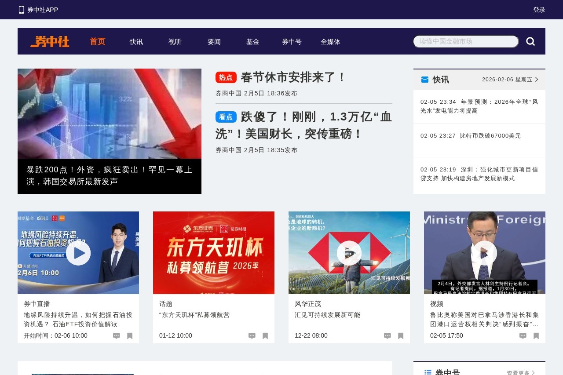Click the 风华正茂 category label

click(x=308, y=304)
